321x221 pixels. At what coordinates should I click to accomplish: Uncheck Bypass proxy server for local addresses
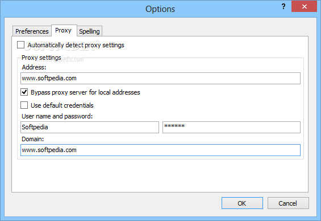(24, 92)
